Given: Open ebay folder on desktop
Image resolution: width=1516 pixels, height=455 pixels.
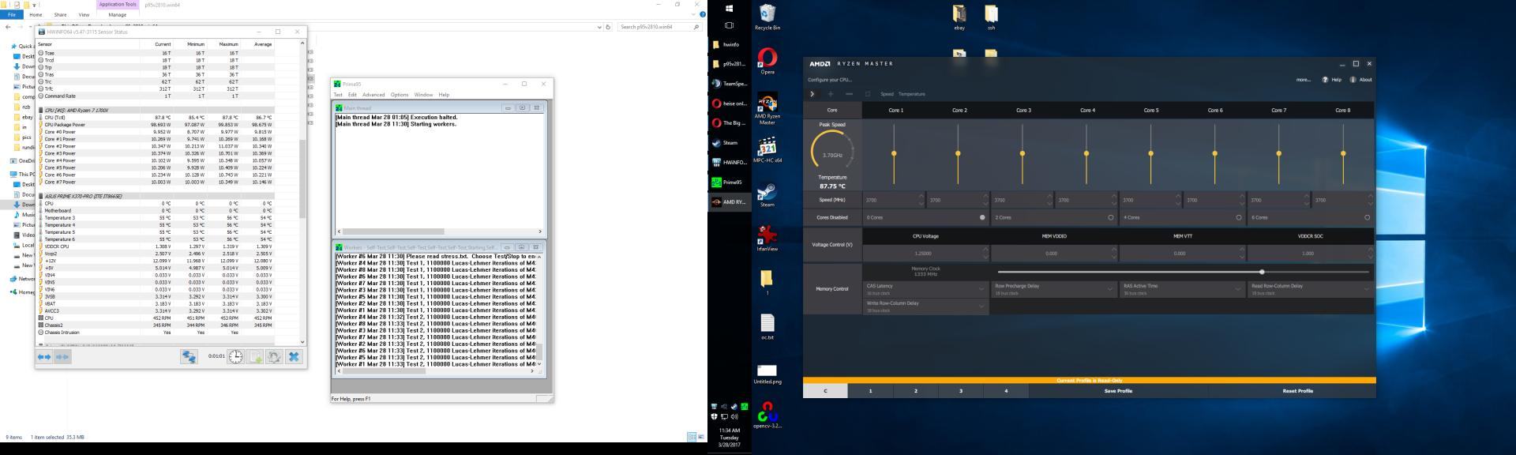Looking at the screenshot, I should [959, 17].
